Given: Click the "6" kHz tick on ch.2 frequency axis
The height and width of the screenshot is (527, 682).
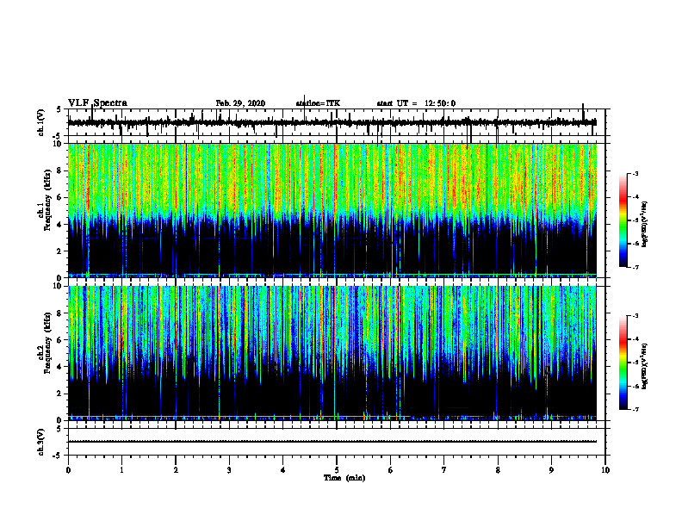Looking at the screenshot, I should point(60,340).
